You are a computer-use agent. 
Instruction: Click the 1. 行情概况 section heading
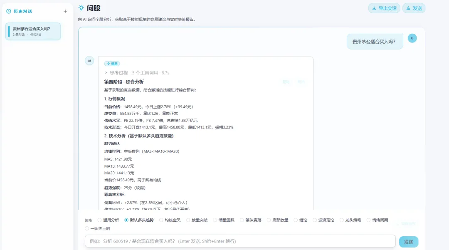pyautogui.click(x=115, y=99)
